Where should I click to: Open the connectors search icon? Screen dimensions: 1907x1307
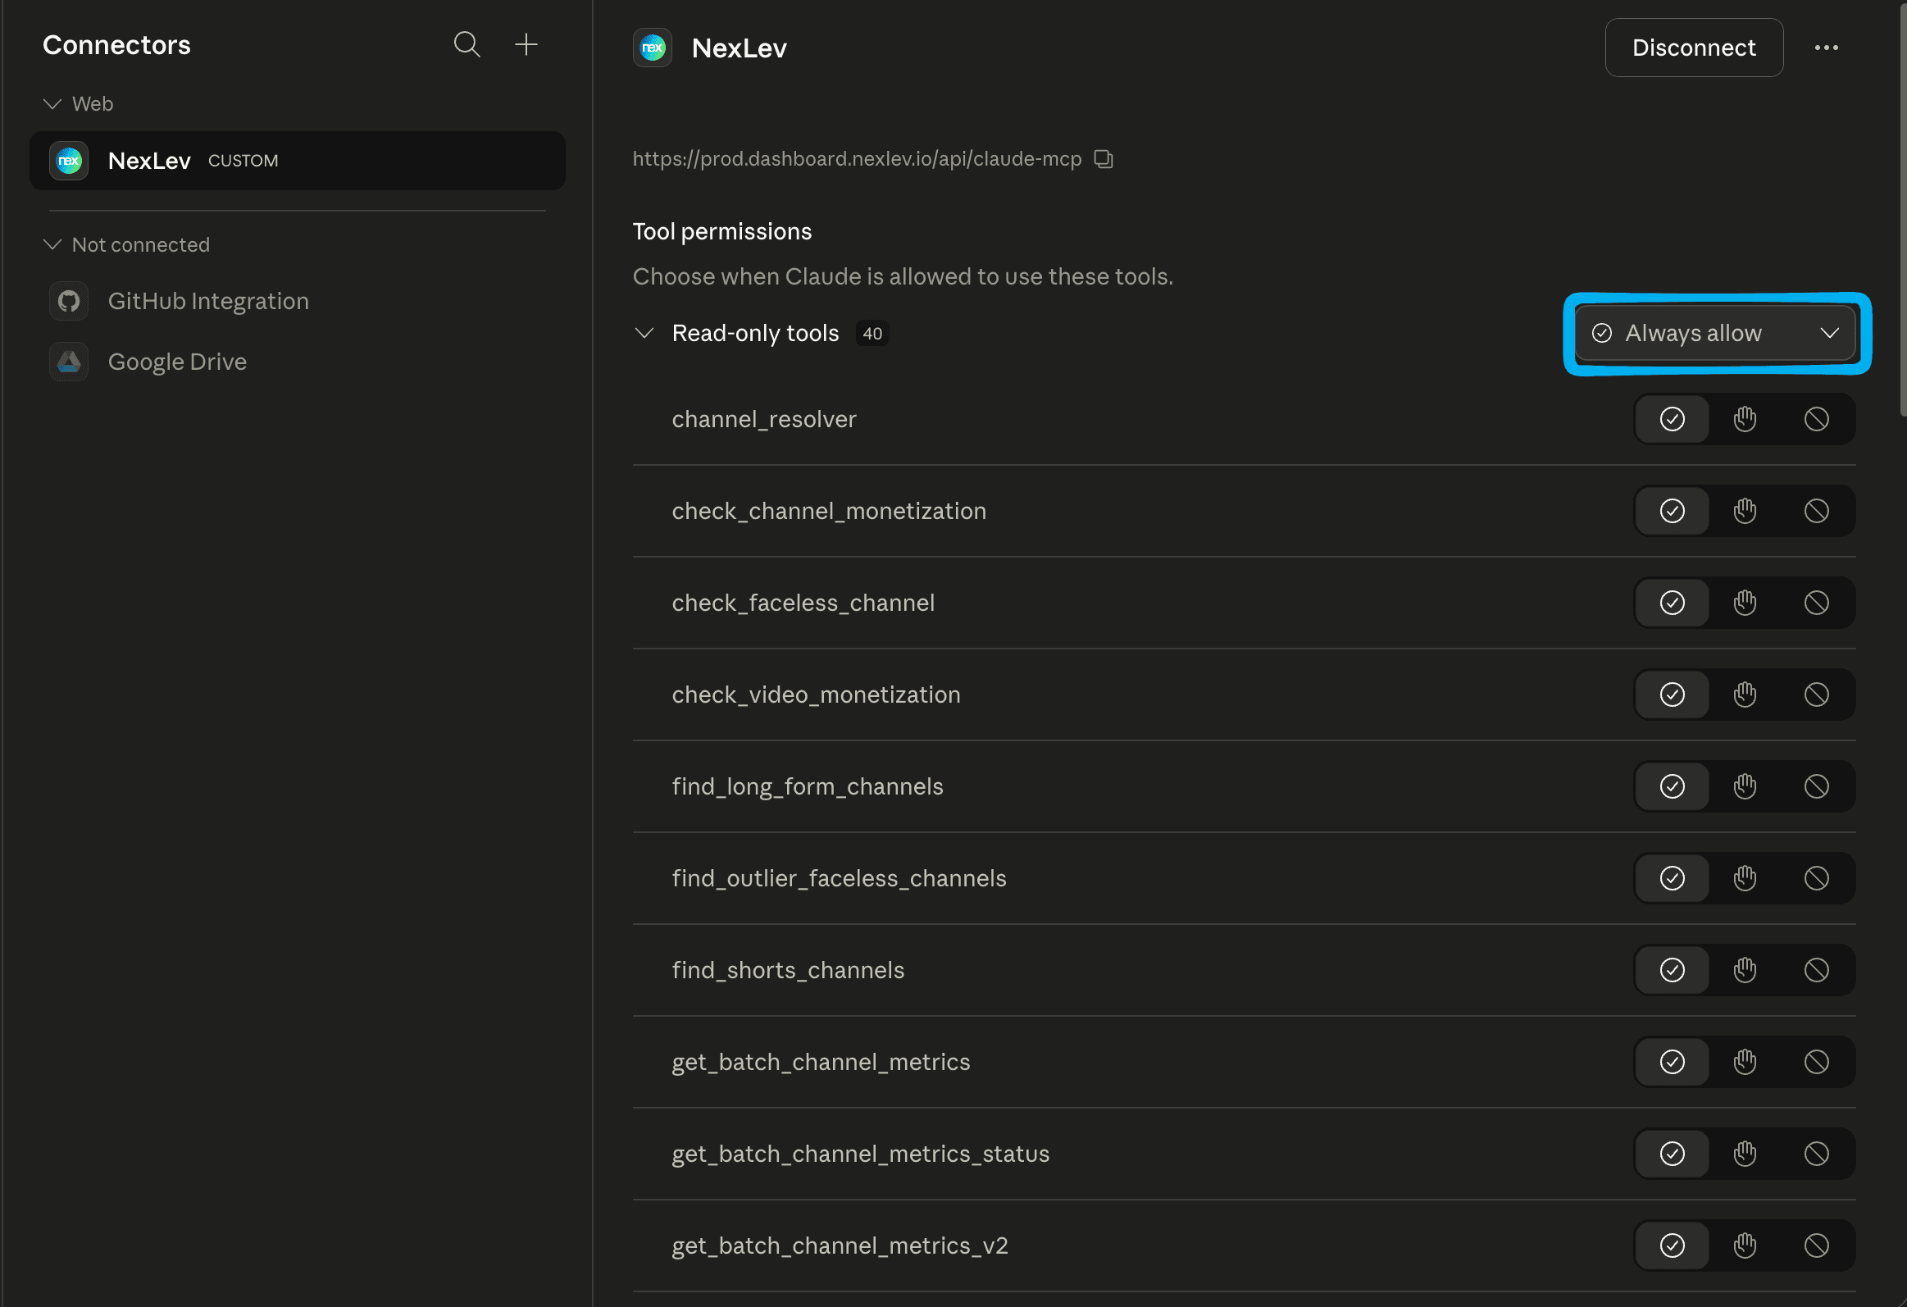[467, 44]
